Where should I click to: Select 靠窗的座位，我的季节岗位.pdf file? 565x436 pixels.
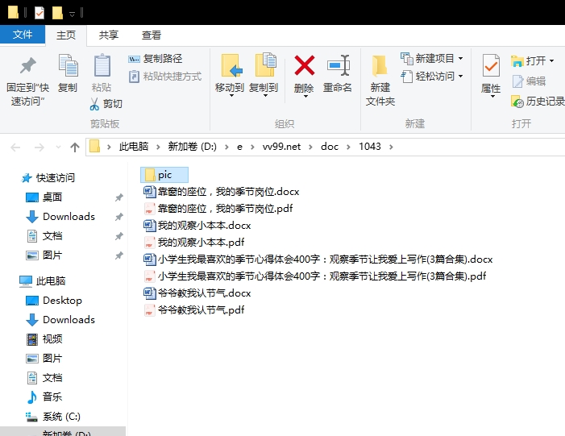[x=218, y=209]
